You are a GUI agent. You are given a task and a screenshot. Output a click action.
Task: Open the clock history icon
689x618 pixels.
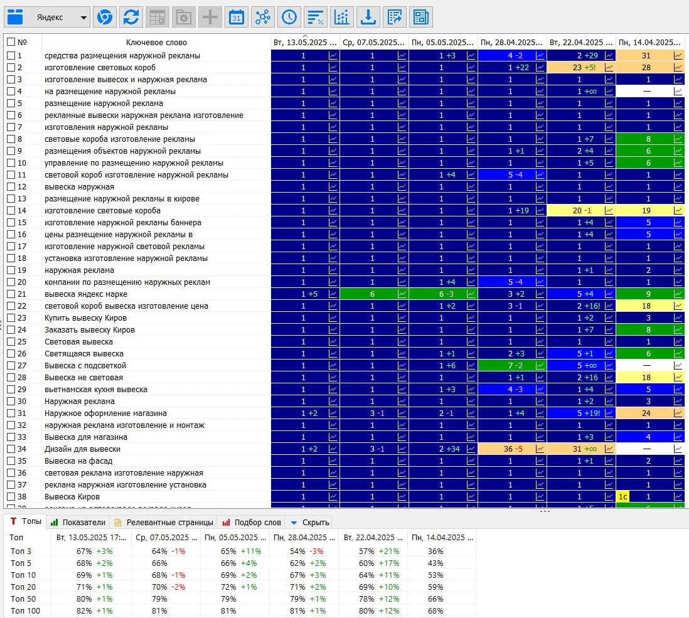(289, 17)
